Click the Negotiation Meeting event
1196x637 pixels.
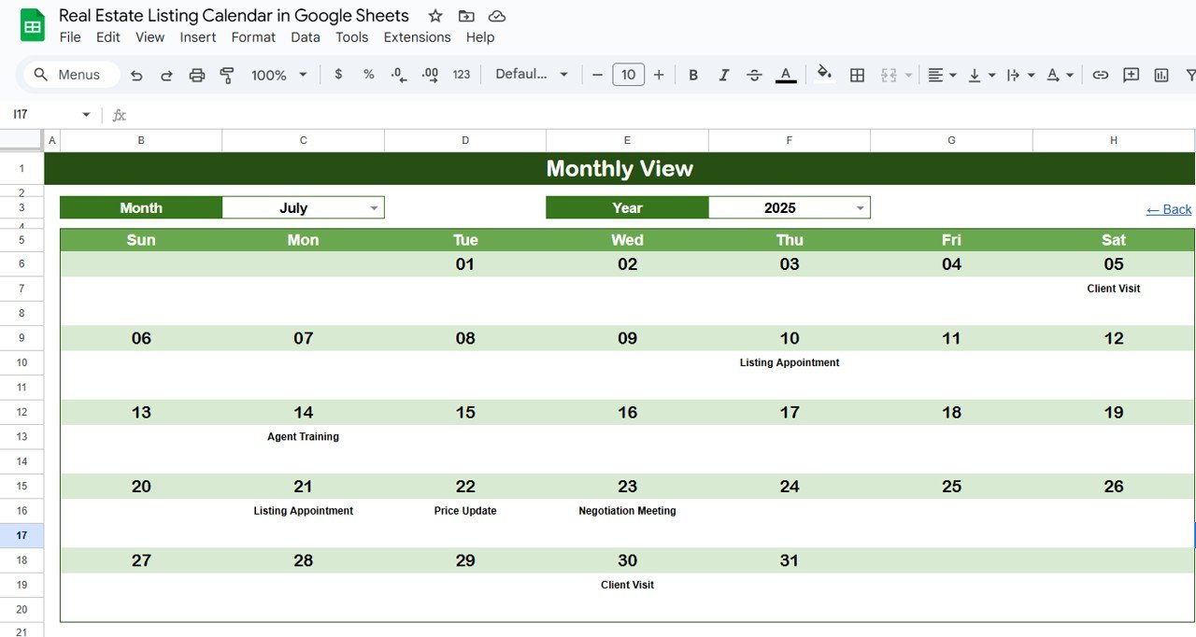click(627, 511)
